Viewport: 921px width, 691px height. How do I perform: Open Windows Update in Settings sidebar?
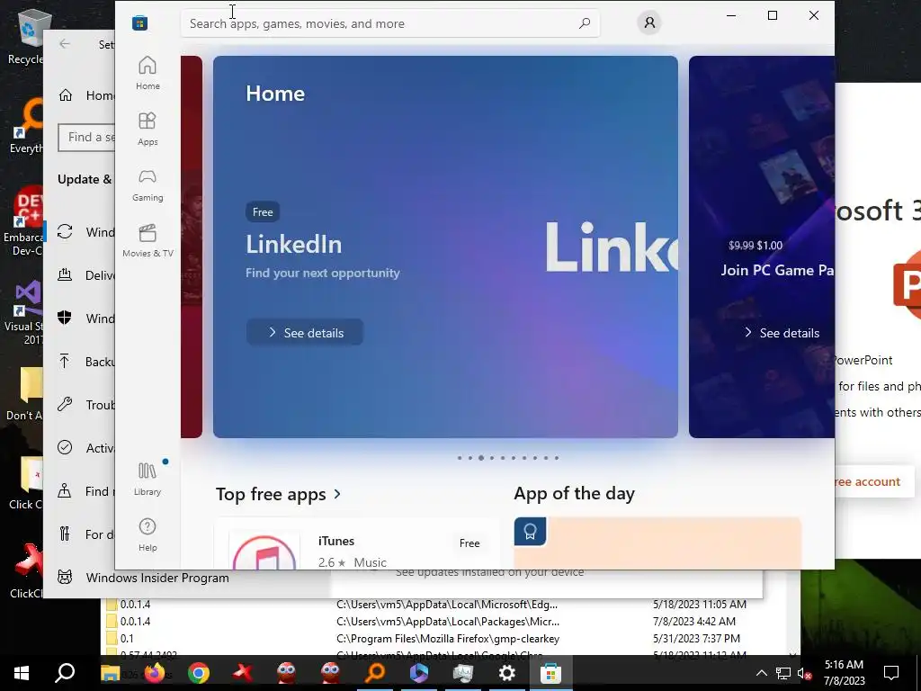tap(85, 232)
